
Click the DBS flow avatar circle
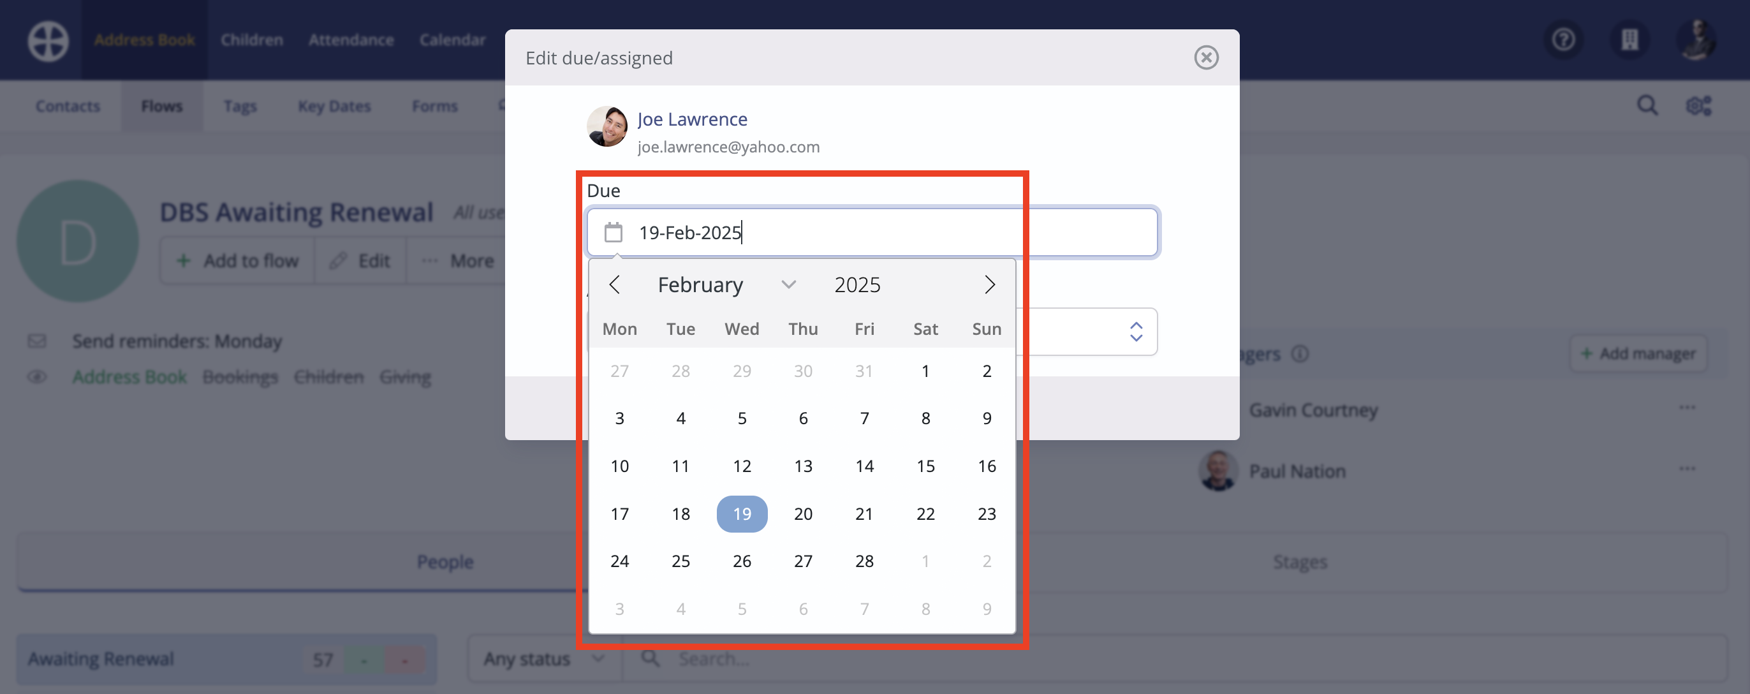pyautogui.click(x=77, y=241)
